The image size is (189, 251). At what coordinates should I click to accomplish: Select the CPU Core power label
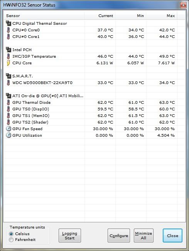pyautogui.click(x=22, y=63)
